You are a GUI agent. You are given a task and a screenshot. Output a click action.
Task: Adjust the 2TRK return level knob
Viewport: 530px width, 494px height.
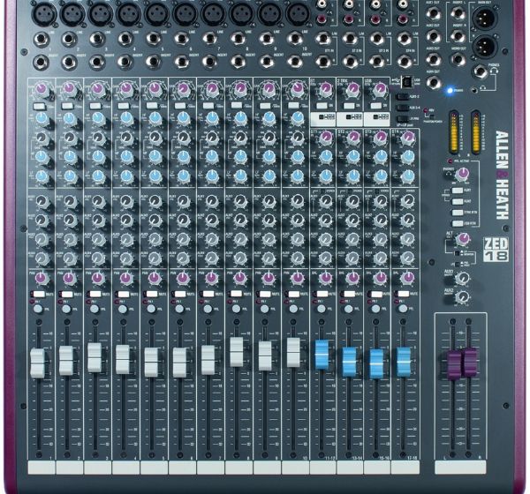click(352, 89)
